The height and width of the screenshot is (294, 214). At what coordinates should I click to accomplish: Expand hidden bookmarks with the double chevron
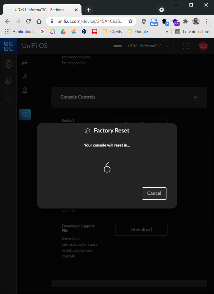[167, 32]
